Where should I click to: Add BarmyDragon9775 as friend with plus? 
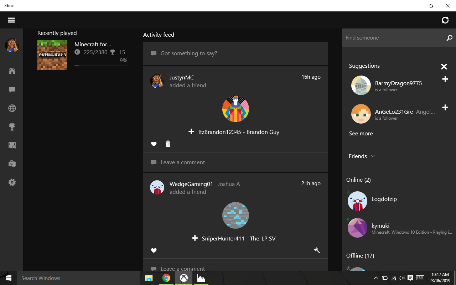445,79
